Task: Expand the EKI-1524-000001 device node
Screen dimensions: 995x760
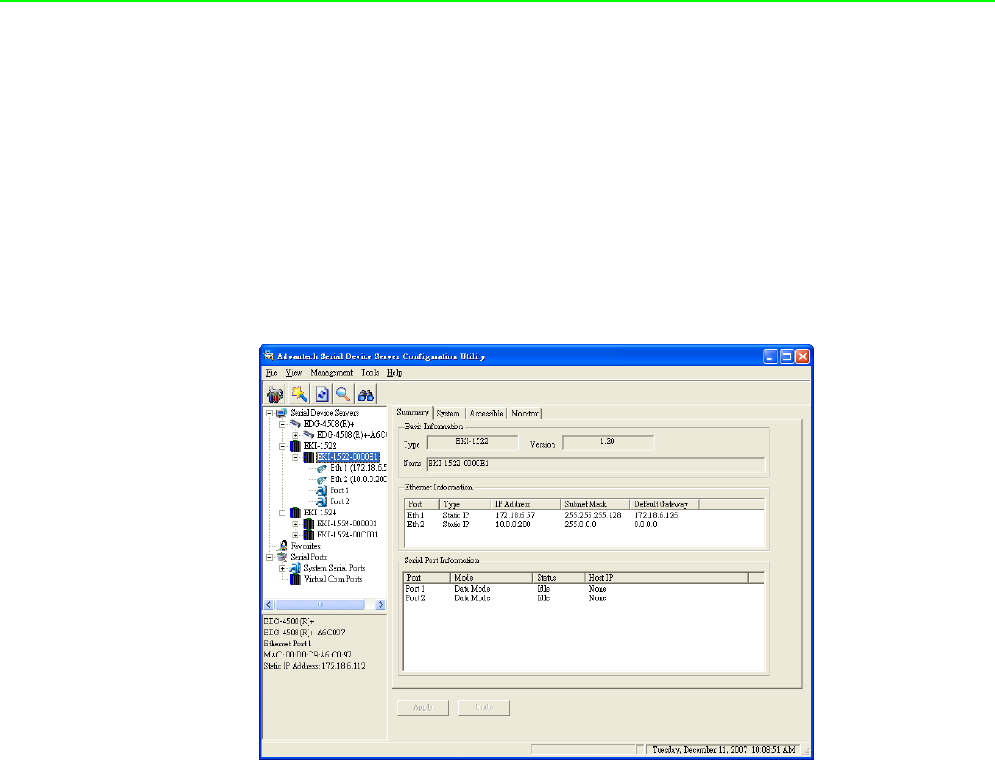Action: tap(296, 524)
